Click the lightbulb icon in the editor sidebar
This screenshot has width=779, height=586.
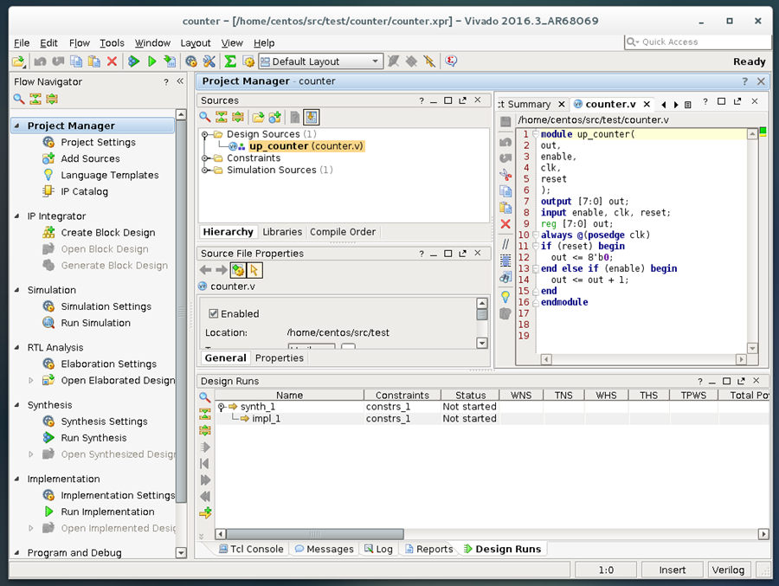click(x=505, y=296)
